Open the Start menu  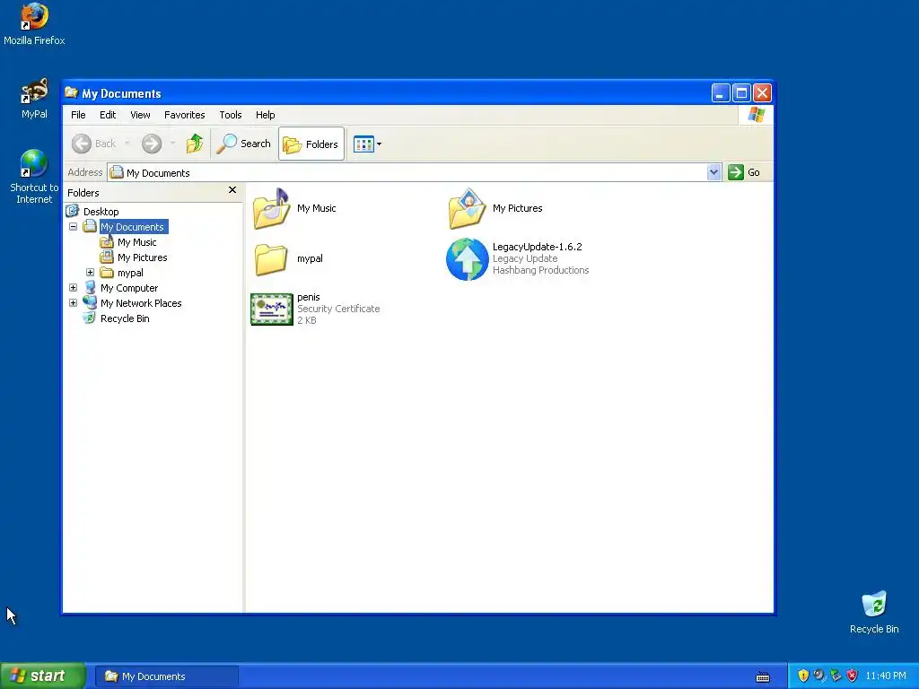43,676
